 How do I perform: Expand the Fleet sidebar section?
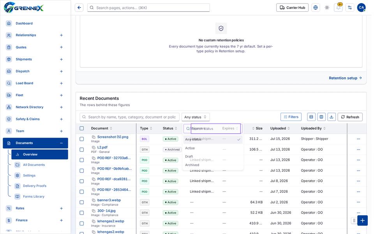pos(61,95)
